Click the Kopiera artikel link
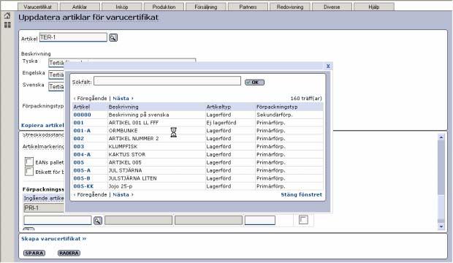 [x=42, y=125]
